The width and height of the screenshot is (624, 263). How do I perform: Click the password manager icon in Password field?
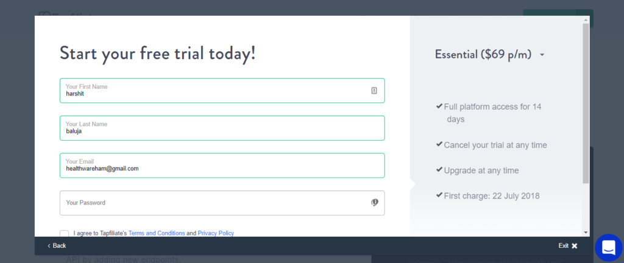(375, 203)
